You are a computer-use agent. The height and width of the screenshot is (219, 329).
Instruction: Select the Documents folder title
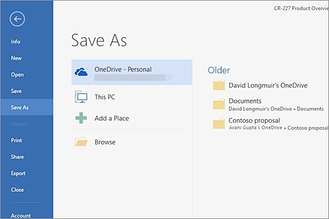click(x=245, y=101)
